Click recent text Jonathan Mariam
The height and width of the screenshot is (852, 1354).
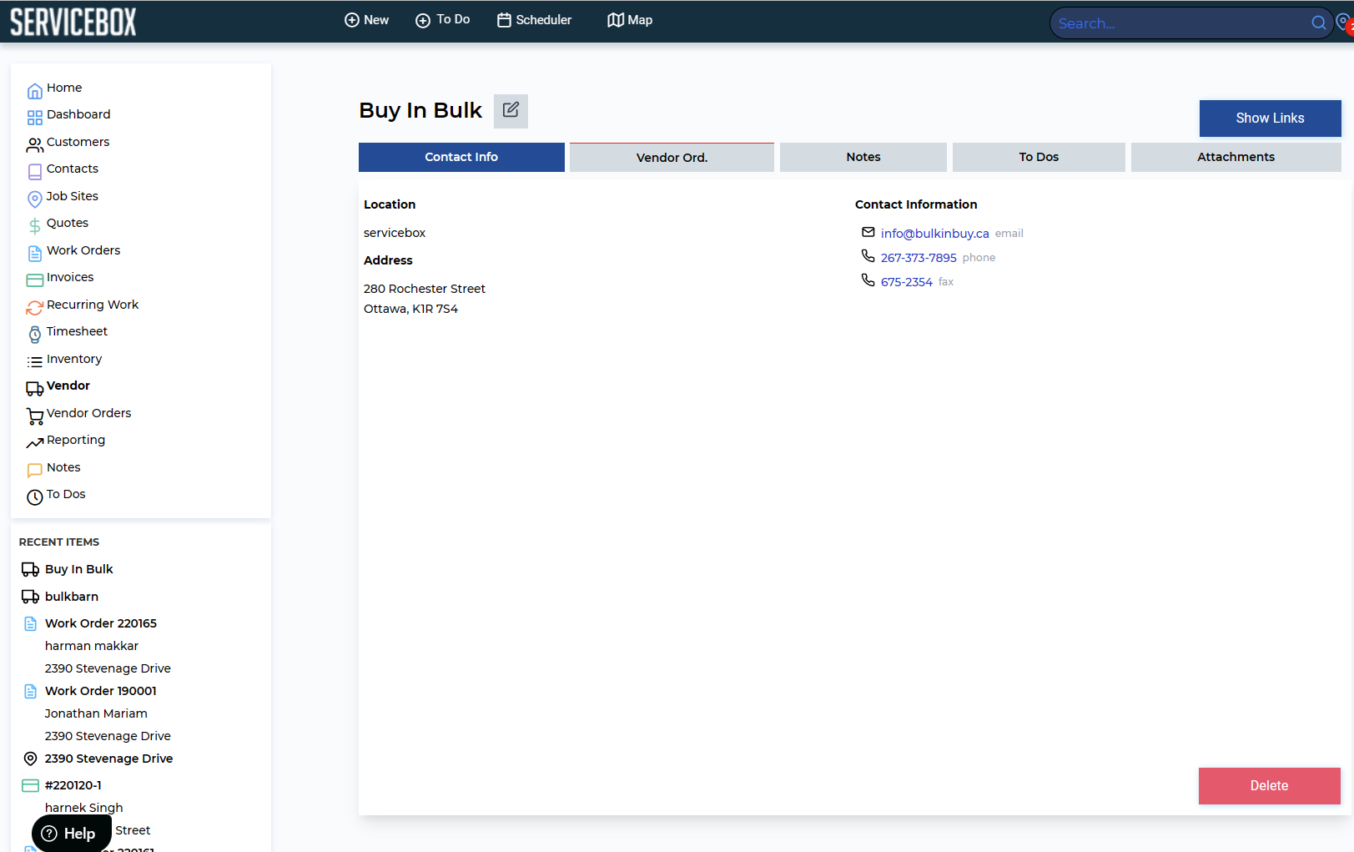(96, 713)
